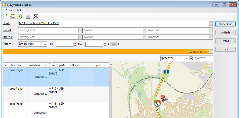Click the black X close toolbar icon
The image size is (239, 118).
click(36, 17)
